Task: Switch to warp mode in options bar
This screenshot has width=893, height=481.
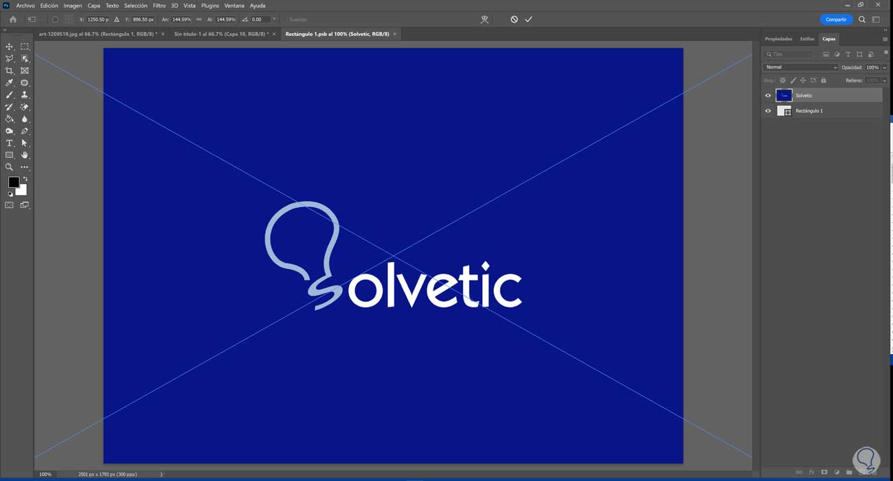Action: point(484,19)
